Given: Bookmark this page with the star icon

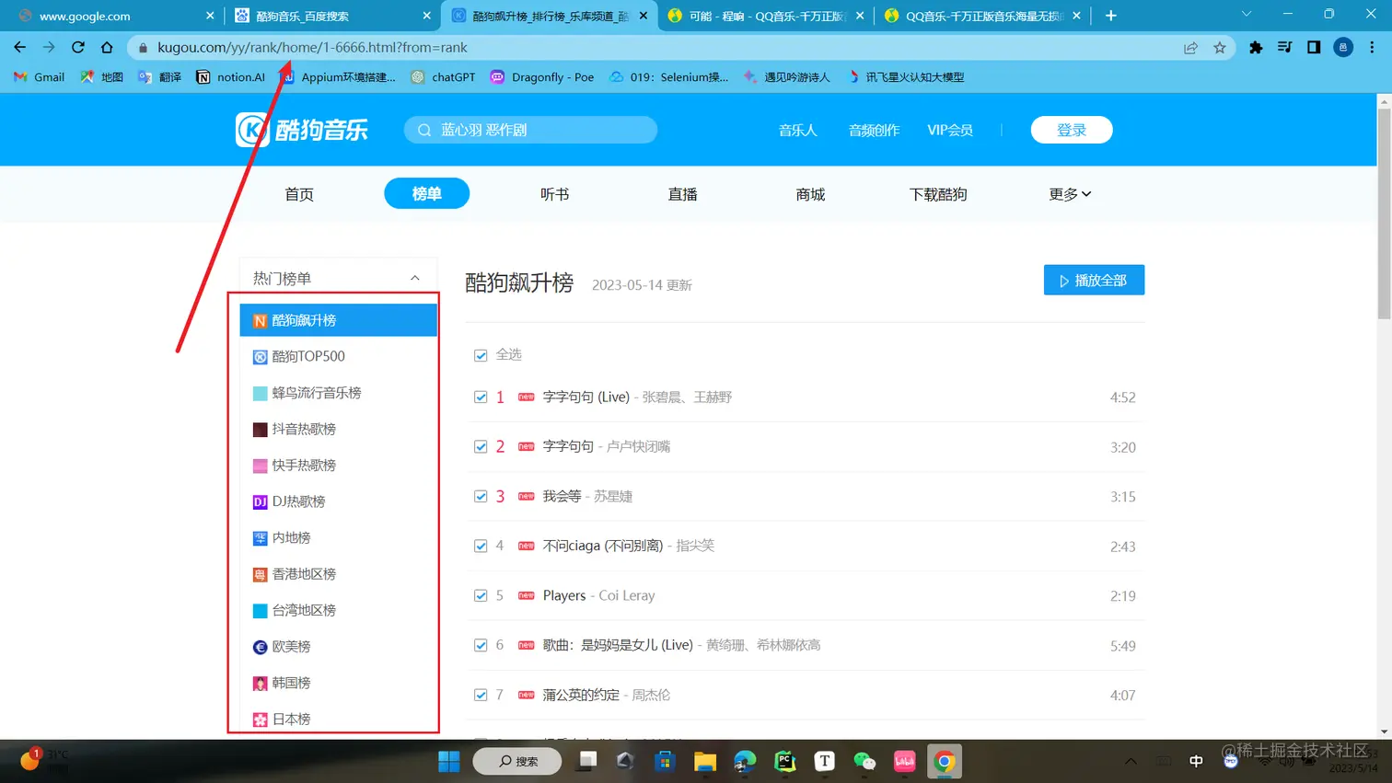Looking at the screenshot, I should click(1220, 48).
